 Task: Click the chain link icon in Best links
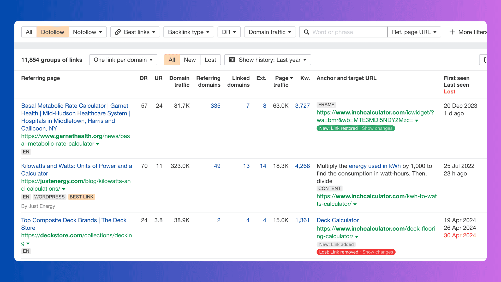tap(118, 32)
